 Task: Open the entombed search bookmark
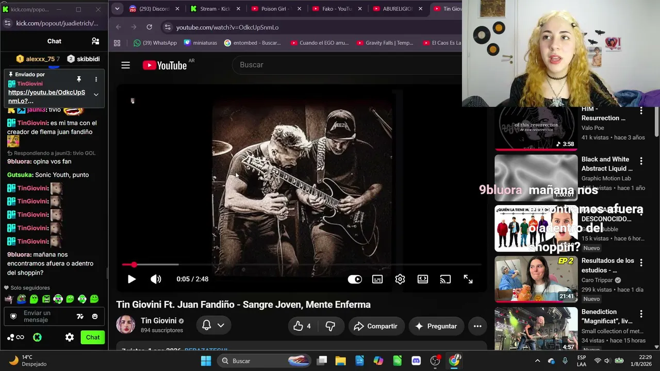click(x=253, y=43)
